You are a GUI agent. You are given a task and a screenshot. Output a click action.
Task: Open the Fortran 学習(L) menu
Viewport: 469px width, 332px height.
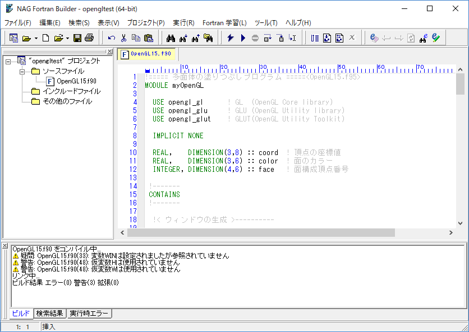tap(224, 23)
